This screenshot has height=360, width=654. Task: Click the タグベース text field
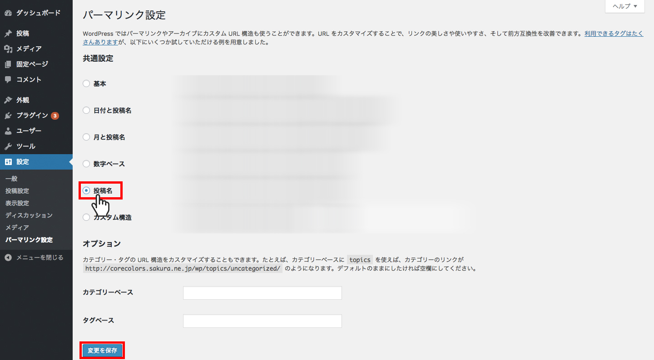(263, 321)
